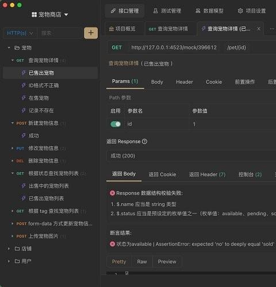Click the sidebar 搜索 search field
The height and width of the screenshot is (287, 276).
point(60,33)
